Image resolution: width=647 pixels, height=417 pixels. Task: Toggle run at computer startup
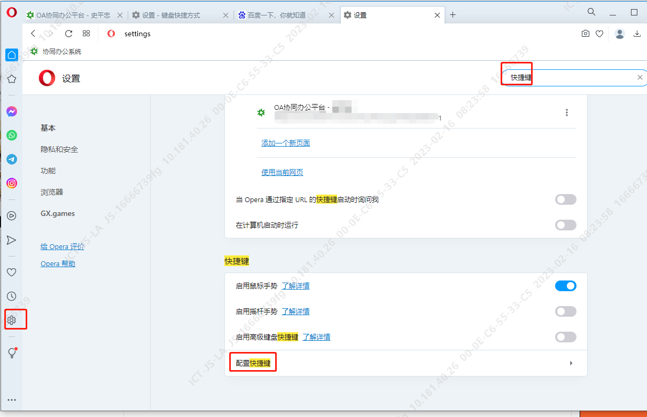pyautogui.click(x=566, y=225)
